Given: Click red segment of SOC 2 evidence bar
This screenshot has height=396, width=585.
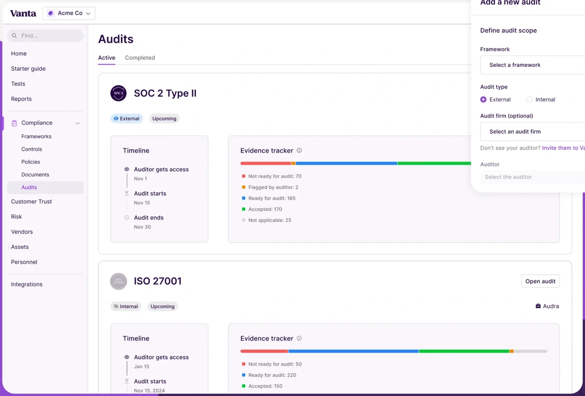Looking at the screenshot, I should [x=266, y=163].
